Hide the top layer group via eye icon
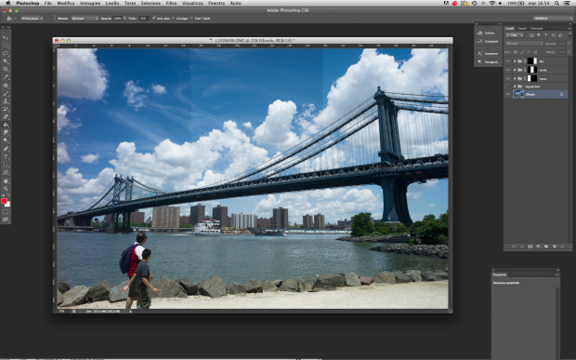The width and height of the screenshot is (576, 360). pyautogui.click(x=508, y=61)
